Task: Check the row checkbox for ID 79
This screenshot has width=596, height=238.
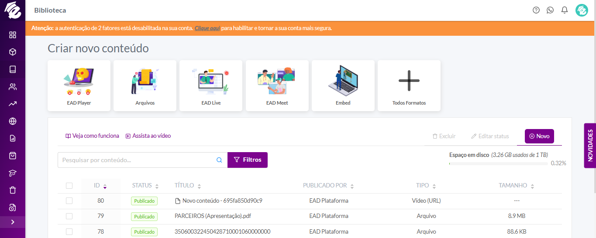Action: [x=69, y=216]
